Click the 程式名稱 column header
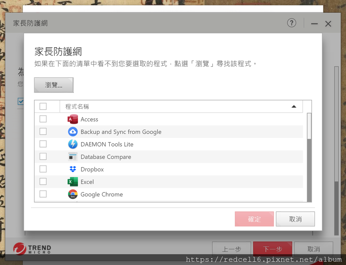Image resolution: width=346 pixels, height=265 pixels. coord(181,106)
